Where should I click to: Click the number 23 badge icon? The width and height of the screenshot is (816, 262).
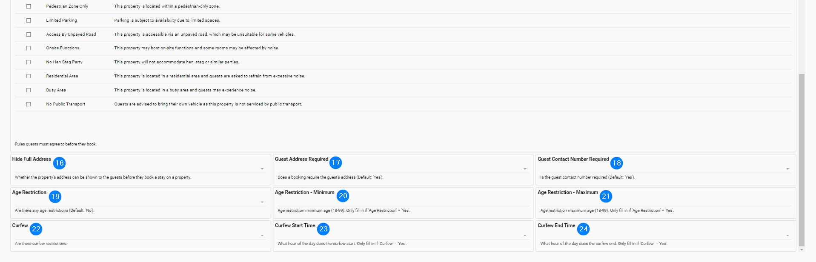324,229
